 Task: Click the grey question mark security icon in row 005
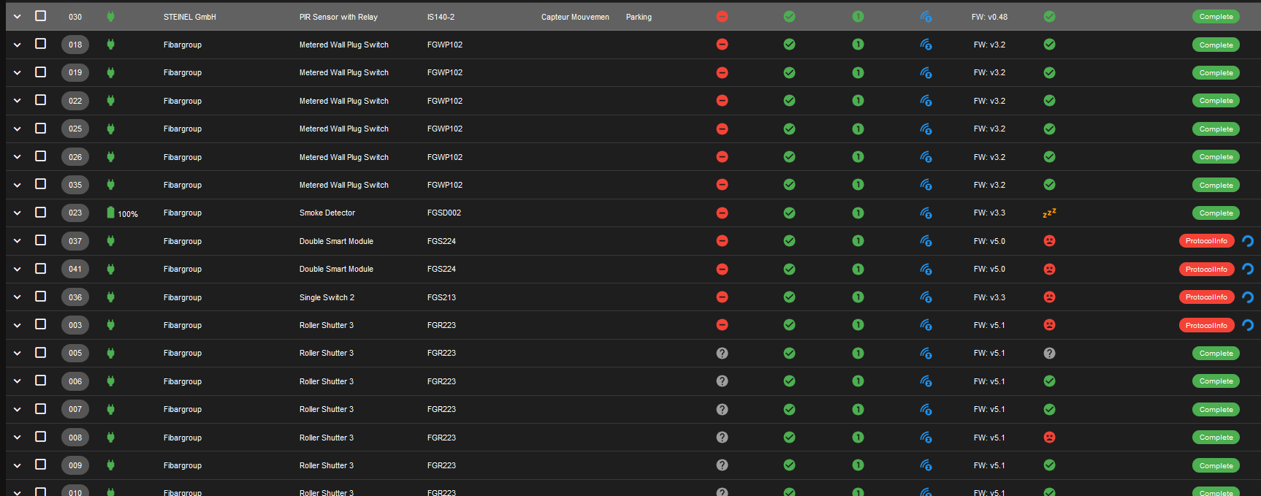722,353
